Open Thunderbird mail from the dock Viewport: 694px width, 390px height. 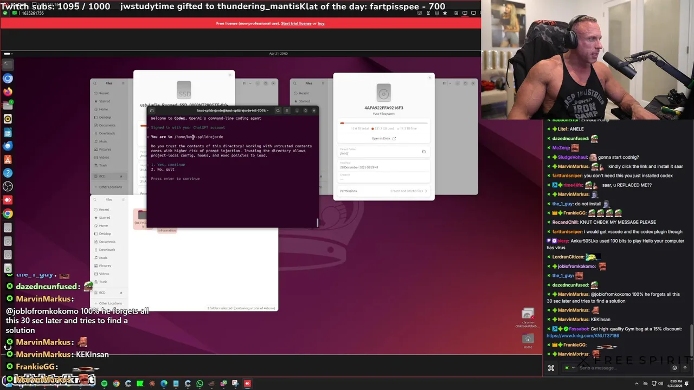click(x=8, y=146)
